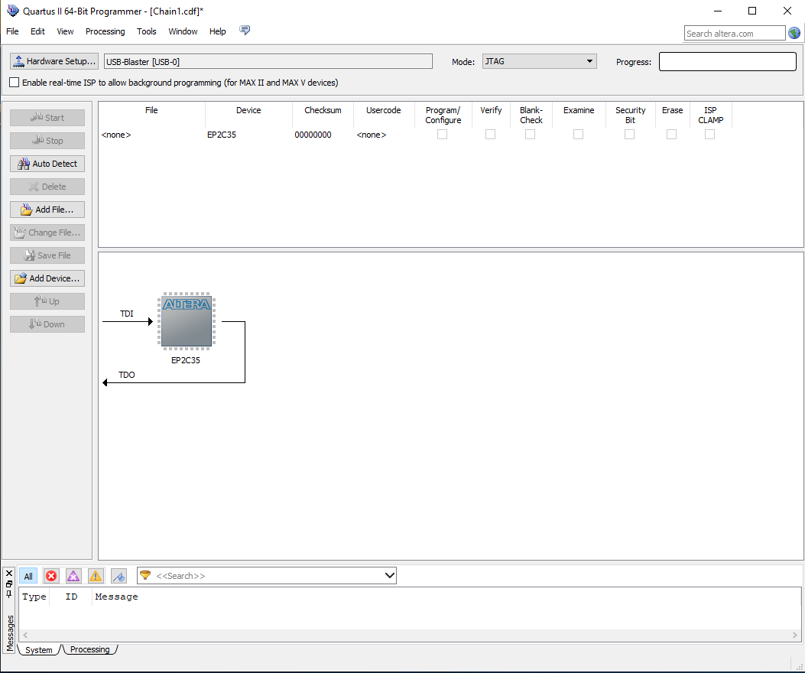Tick Blank-Check checkbox for EP2C35
Screen dimensions: 805x673
coord(531,134)
